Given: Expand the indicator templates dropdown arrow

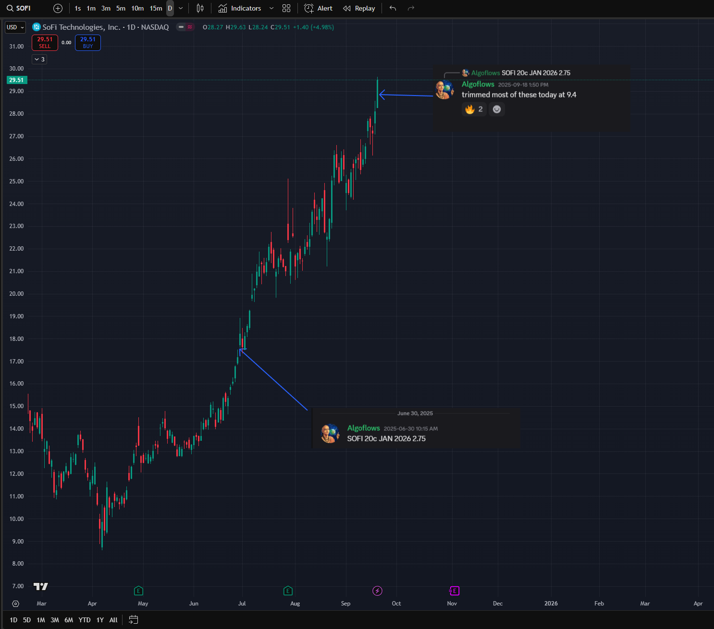Looking at the screenshot, I should coord(271,8).
